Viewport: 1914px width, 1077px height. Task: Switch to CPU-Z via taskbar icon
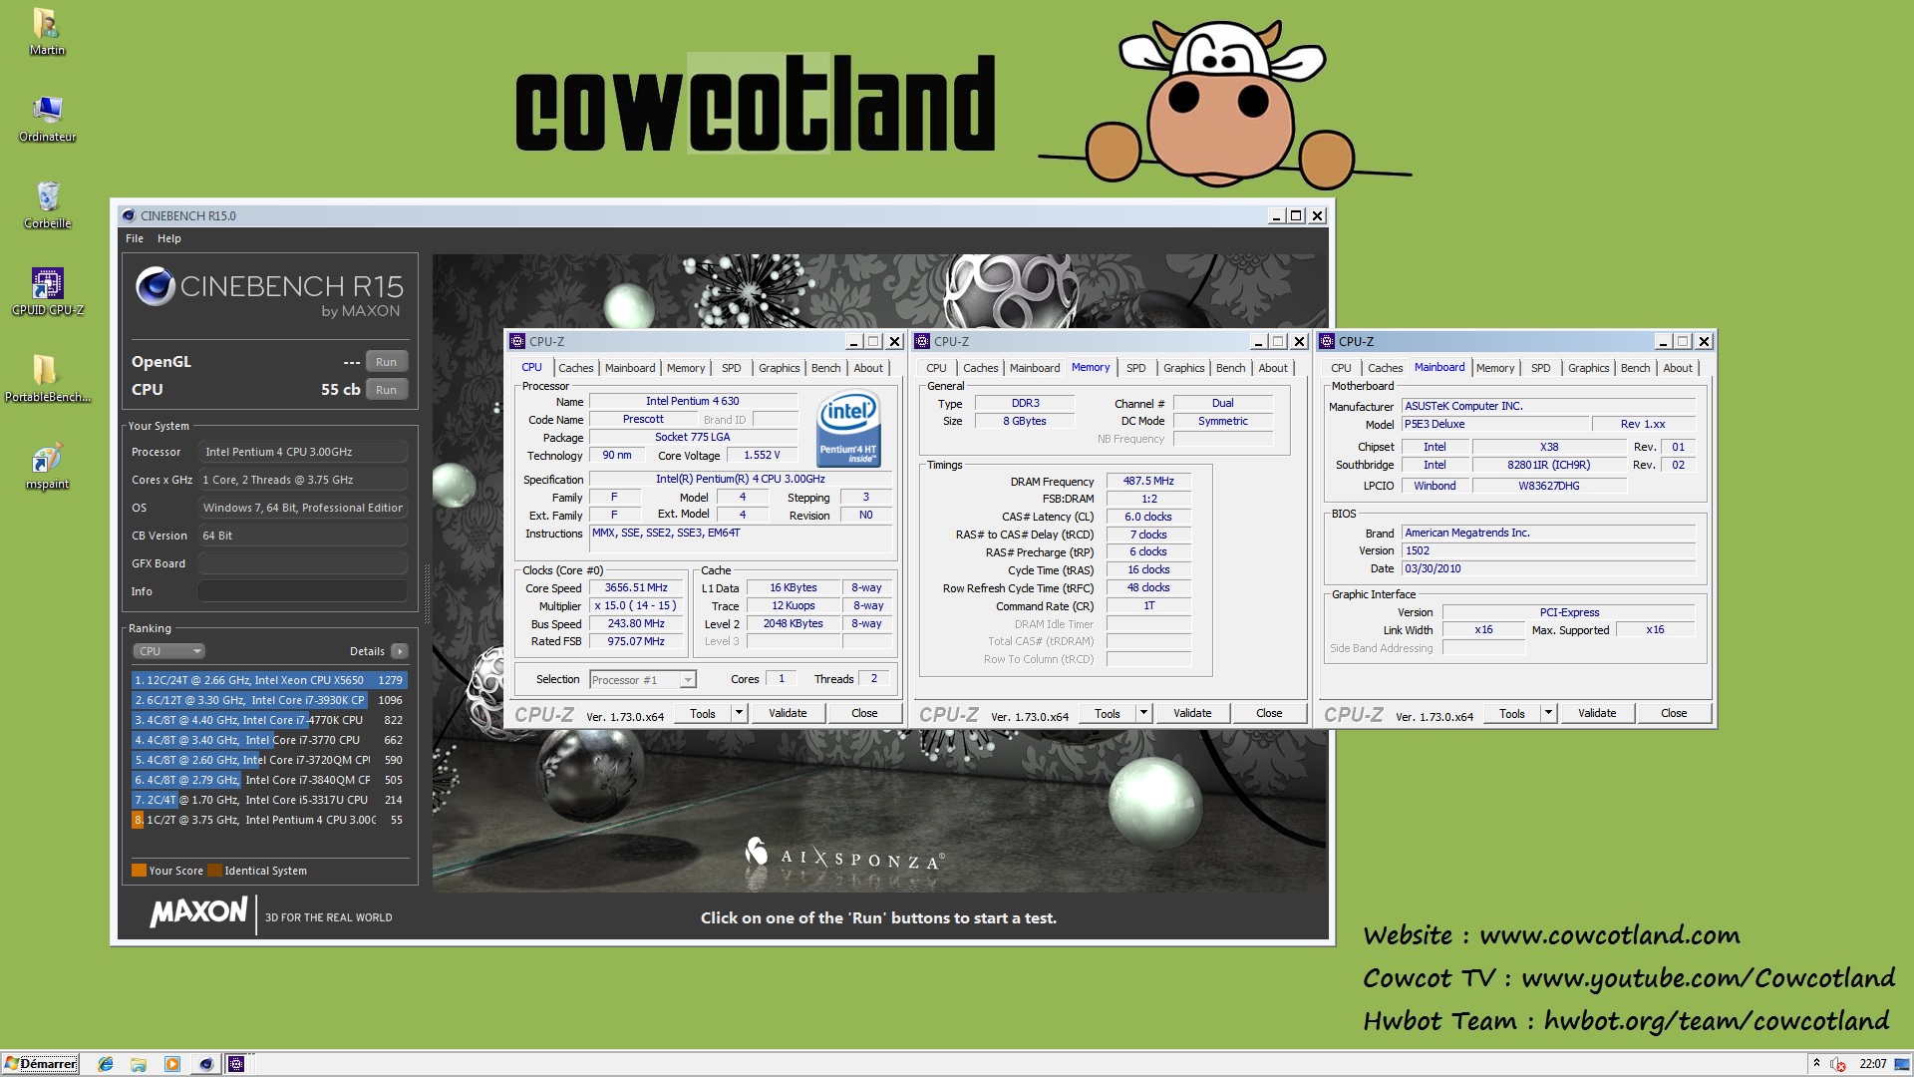pyautogui.click(x=236, y=1064)
